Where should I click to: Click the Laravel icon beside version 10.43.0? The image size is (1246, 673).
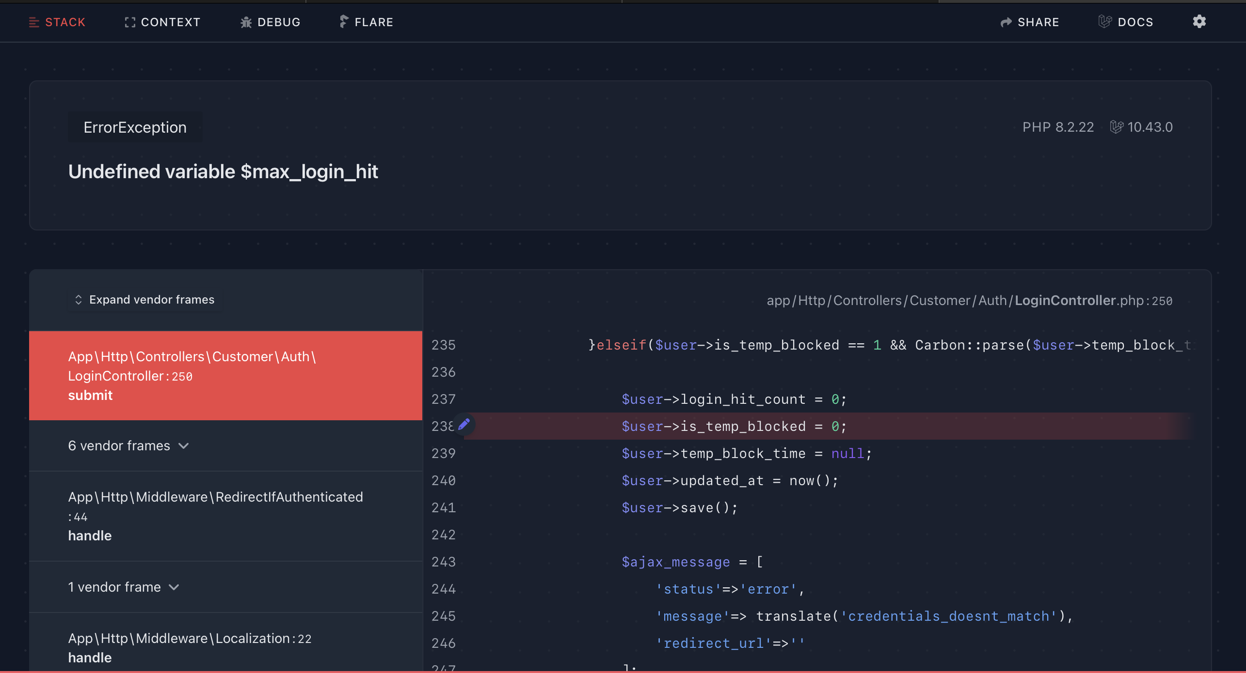tap(1117, 127)
